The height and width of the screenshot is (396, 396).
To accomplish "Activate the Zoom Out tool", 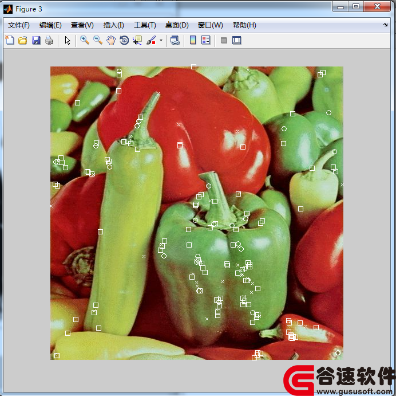I will coord(98,40).
